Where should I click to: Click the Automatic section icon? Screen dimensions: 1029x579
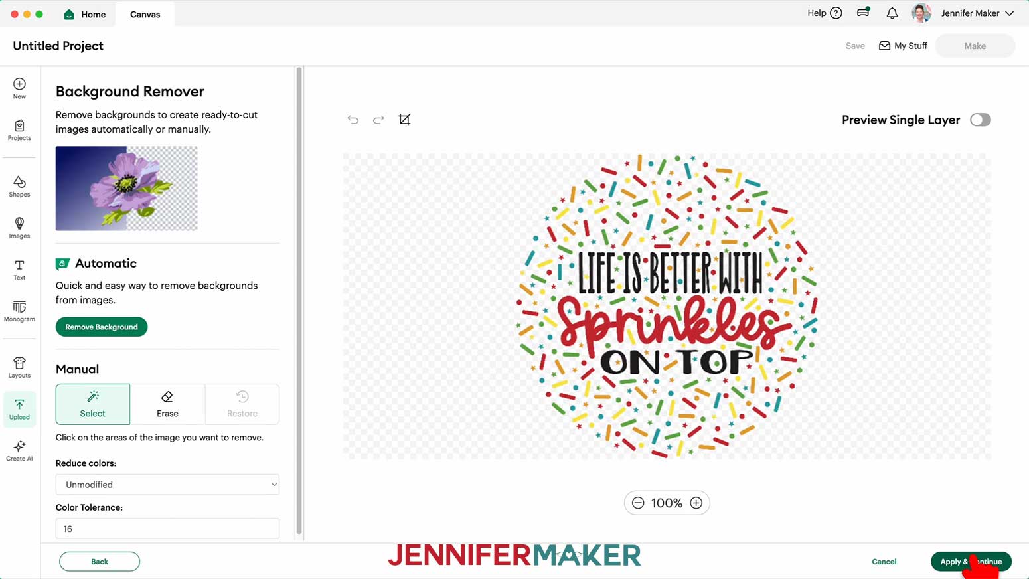point(62,264)
